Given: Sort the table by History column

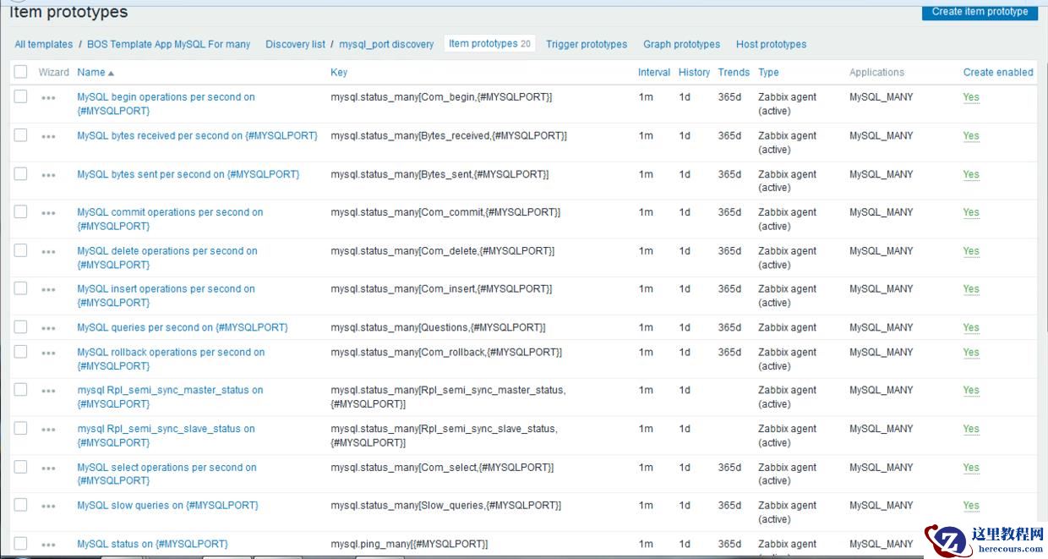Looking at the screenshot, I should click(x=694, y=73).
